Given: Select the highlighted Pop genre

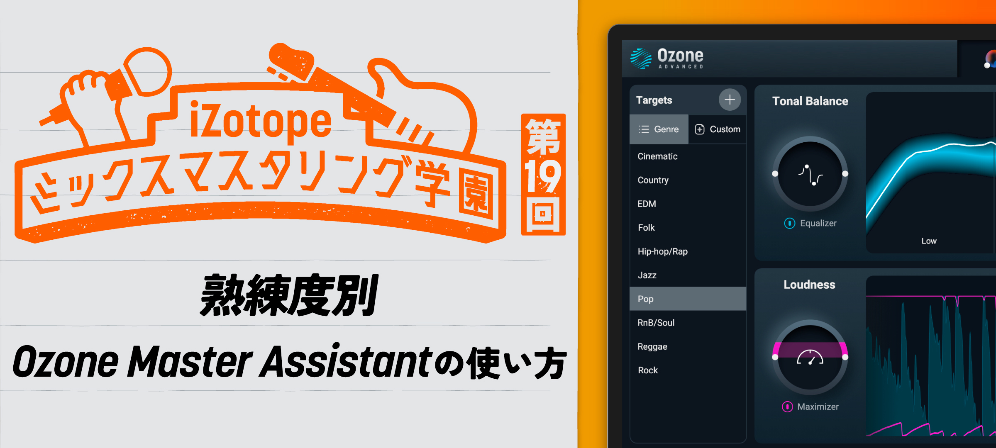Looking at the screenshot, I should 688,299.
